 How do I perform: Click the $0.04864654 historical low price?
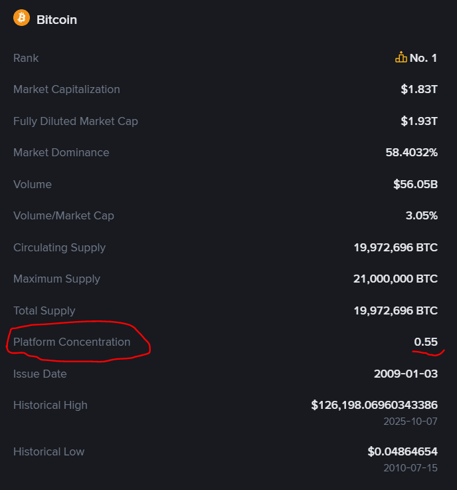point(403,451)
